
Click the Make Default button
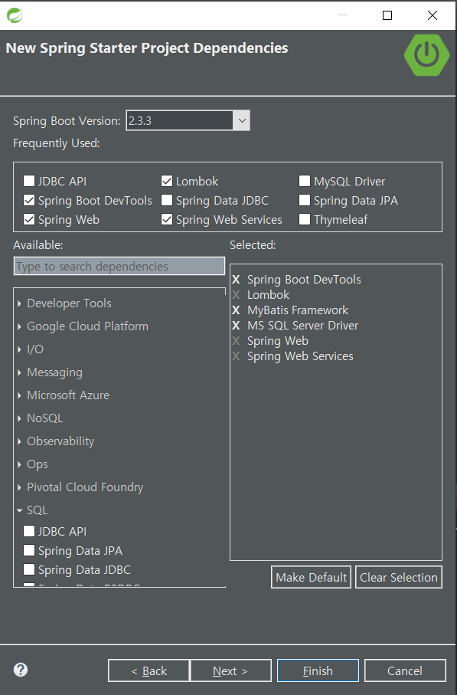pos(312,577)
